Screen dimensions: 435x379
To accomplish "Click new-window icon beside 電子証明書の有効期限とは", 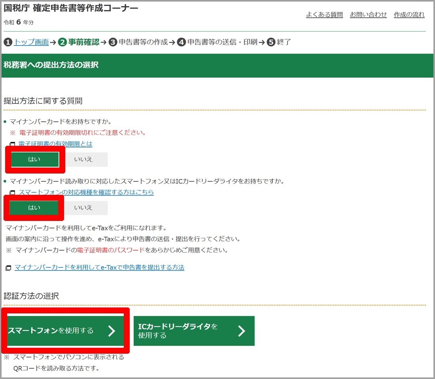I will point(13,144).
